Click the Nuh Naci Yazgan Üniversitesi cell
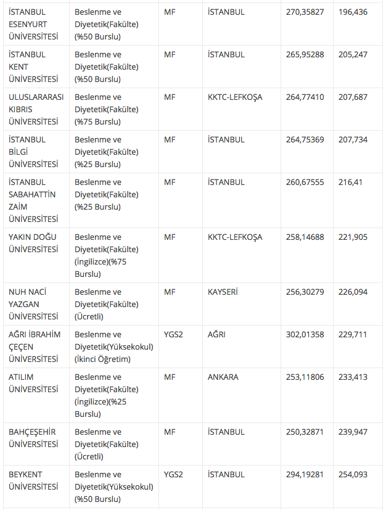386x510 pixels. click(34, 304)
